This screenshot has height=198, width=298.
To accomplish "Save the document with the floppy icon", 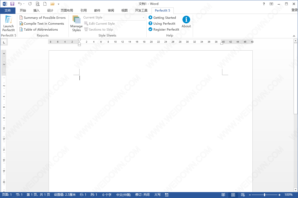I will [12, 4].
